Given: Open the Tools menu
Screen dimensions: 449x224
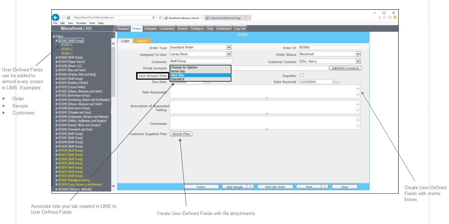Looking at the screenshot, I should coord(92,23).
